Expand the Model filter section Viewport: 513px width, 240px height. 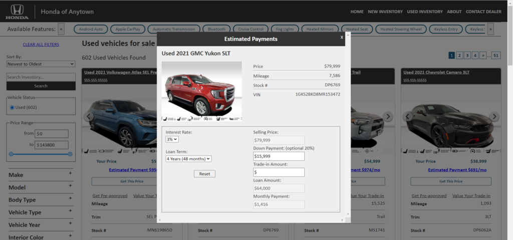[41, 187]
